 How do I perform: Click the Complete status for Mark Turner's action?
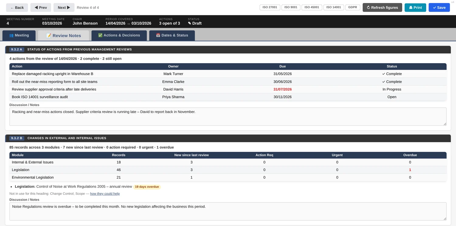pos(392,74)
